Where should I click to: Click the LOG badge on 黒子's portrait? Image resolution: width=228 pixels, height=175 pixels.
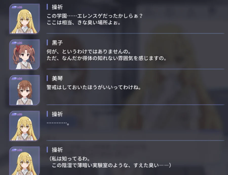[17, 43]
